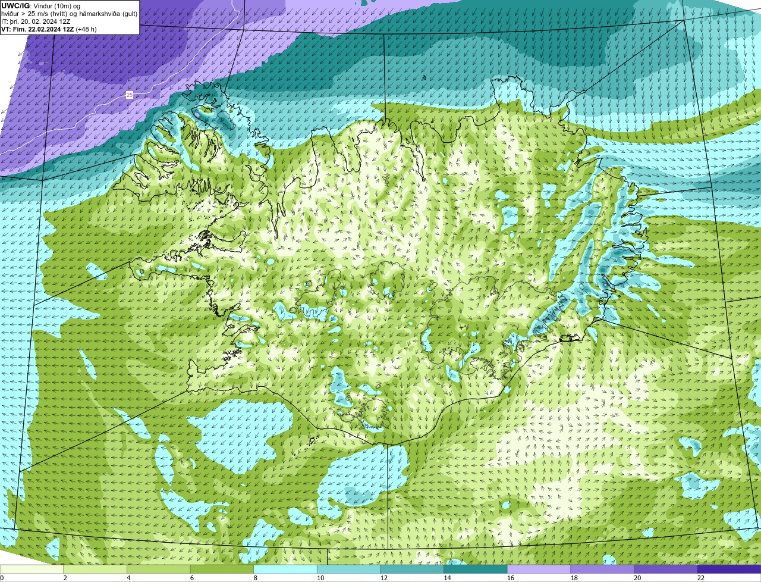
Task: Click the legend swatch between 10 and 12
Action: [x=348, y=570]
